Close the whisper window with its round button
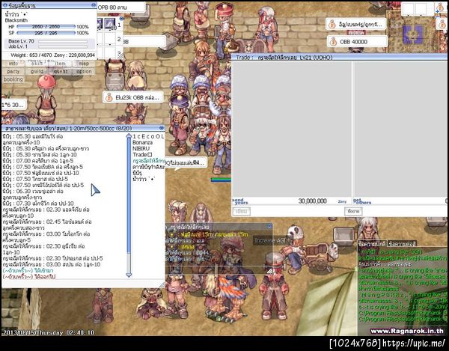Image resolution: width=449 pixels, height=351 pixels. [x=269, y=226]
